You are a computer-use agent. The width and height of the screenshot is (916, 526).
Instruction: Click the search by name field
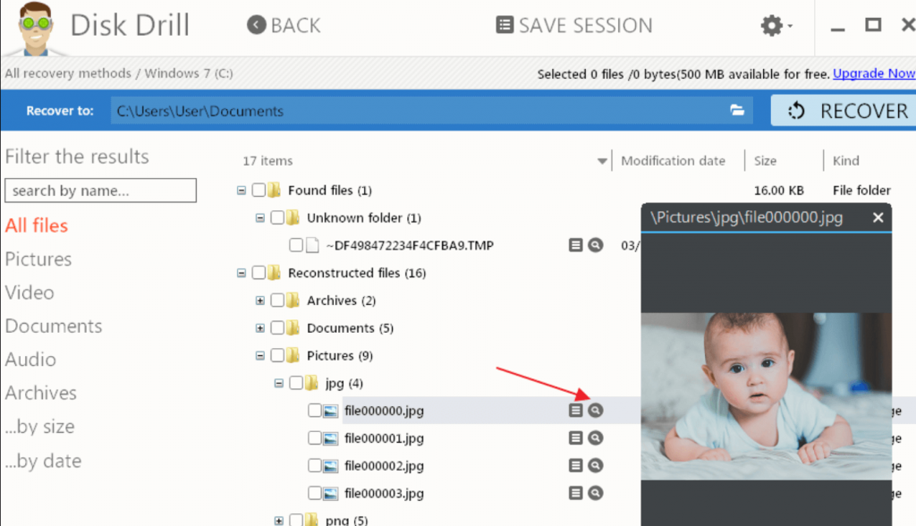click(100, 191)
